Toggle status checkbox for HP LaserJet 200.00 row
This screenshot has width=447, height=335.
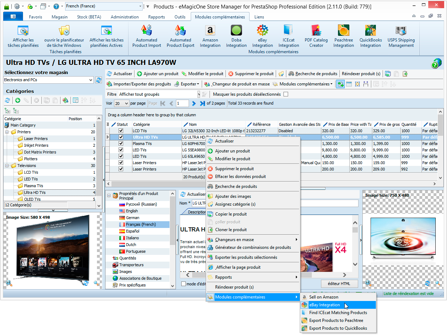click(121, 169)
